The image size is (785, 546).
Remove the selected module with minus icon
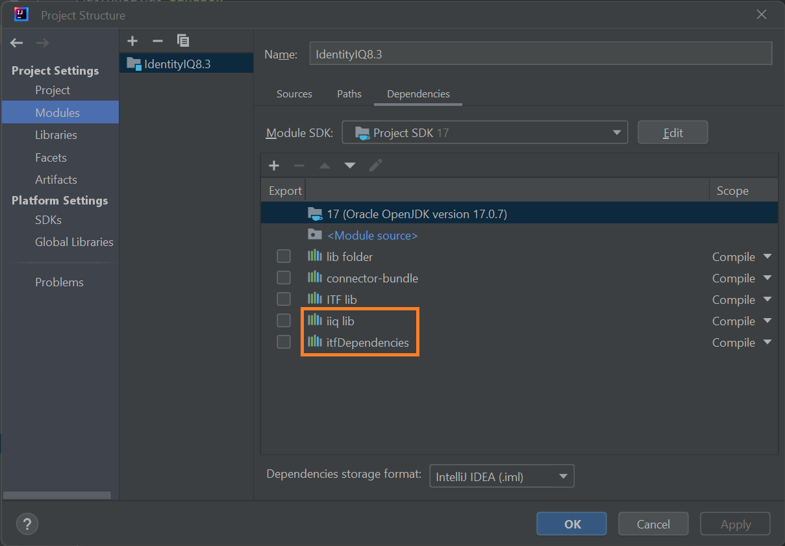pyautogui.click(x=158, y=41)
